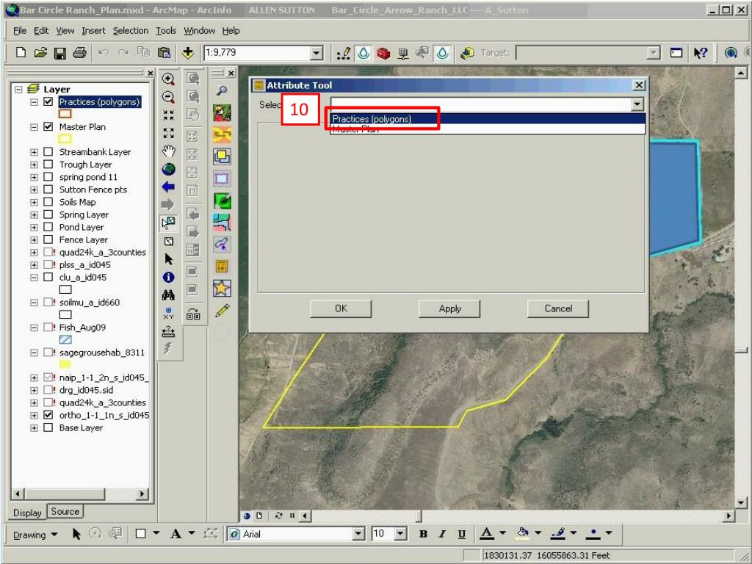The image size is (752, 564).
Task: Enable the Streambank Layer checkbox
Action: [48, 151]
